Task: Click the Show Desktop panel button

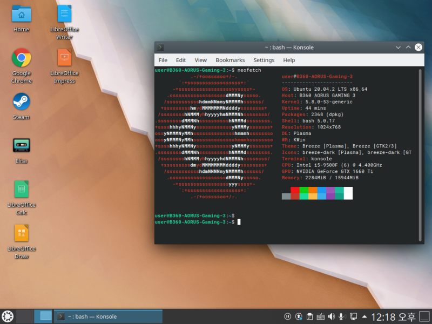Action: pos(424,316)
